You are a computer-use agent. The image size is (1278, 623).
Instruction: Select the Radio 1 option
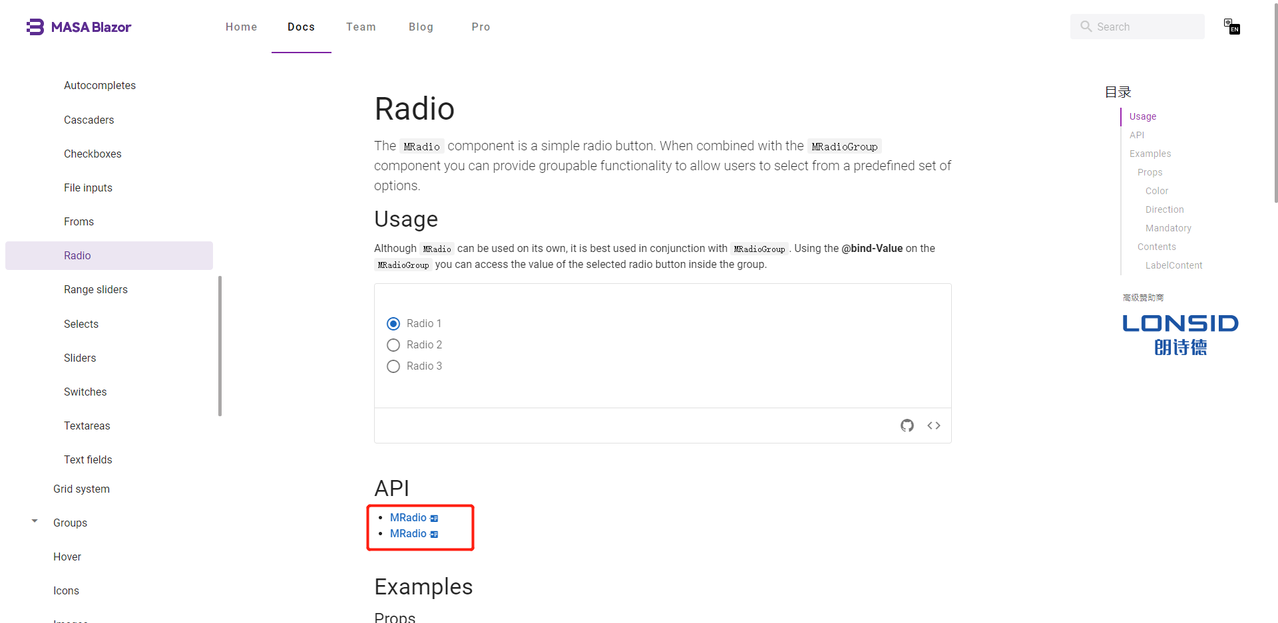(393, 324)
